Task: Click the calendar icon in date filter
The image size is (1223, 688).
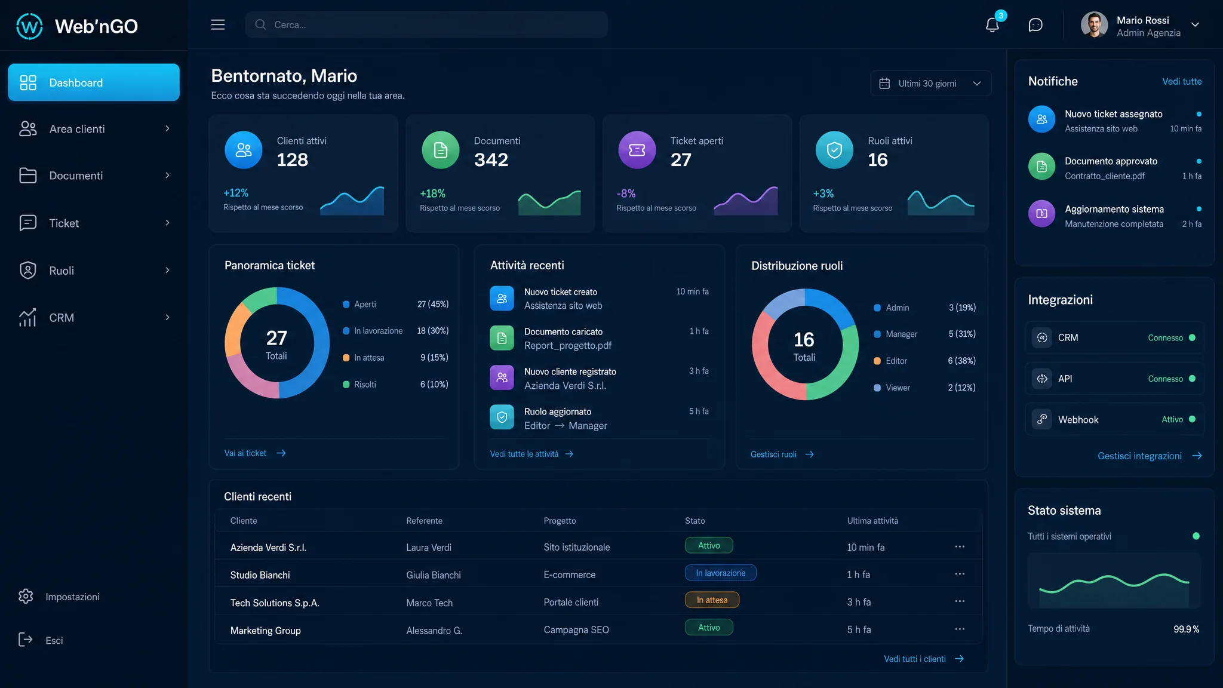Action: tap(885, 84)
